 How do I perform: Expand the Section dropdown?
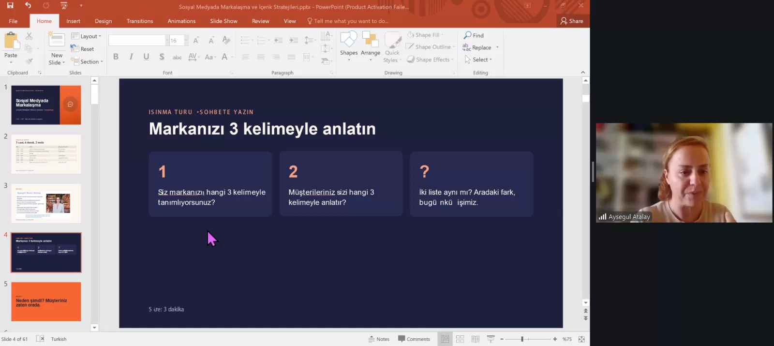click(87, 61)
